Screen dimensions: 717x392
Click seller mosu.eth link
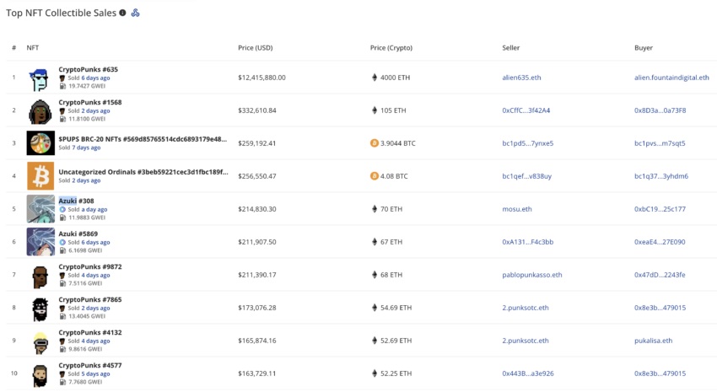[517, 209]
